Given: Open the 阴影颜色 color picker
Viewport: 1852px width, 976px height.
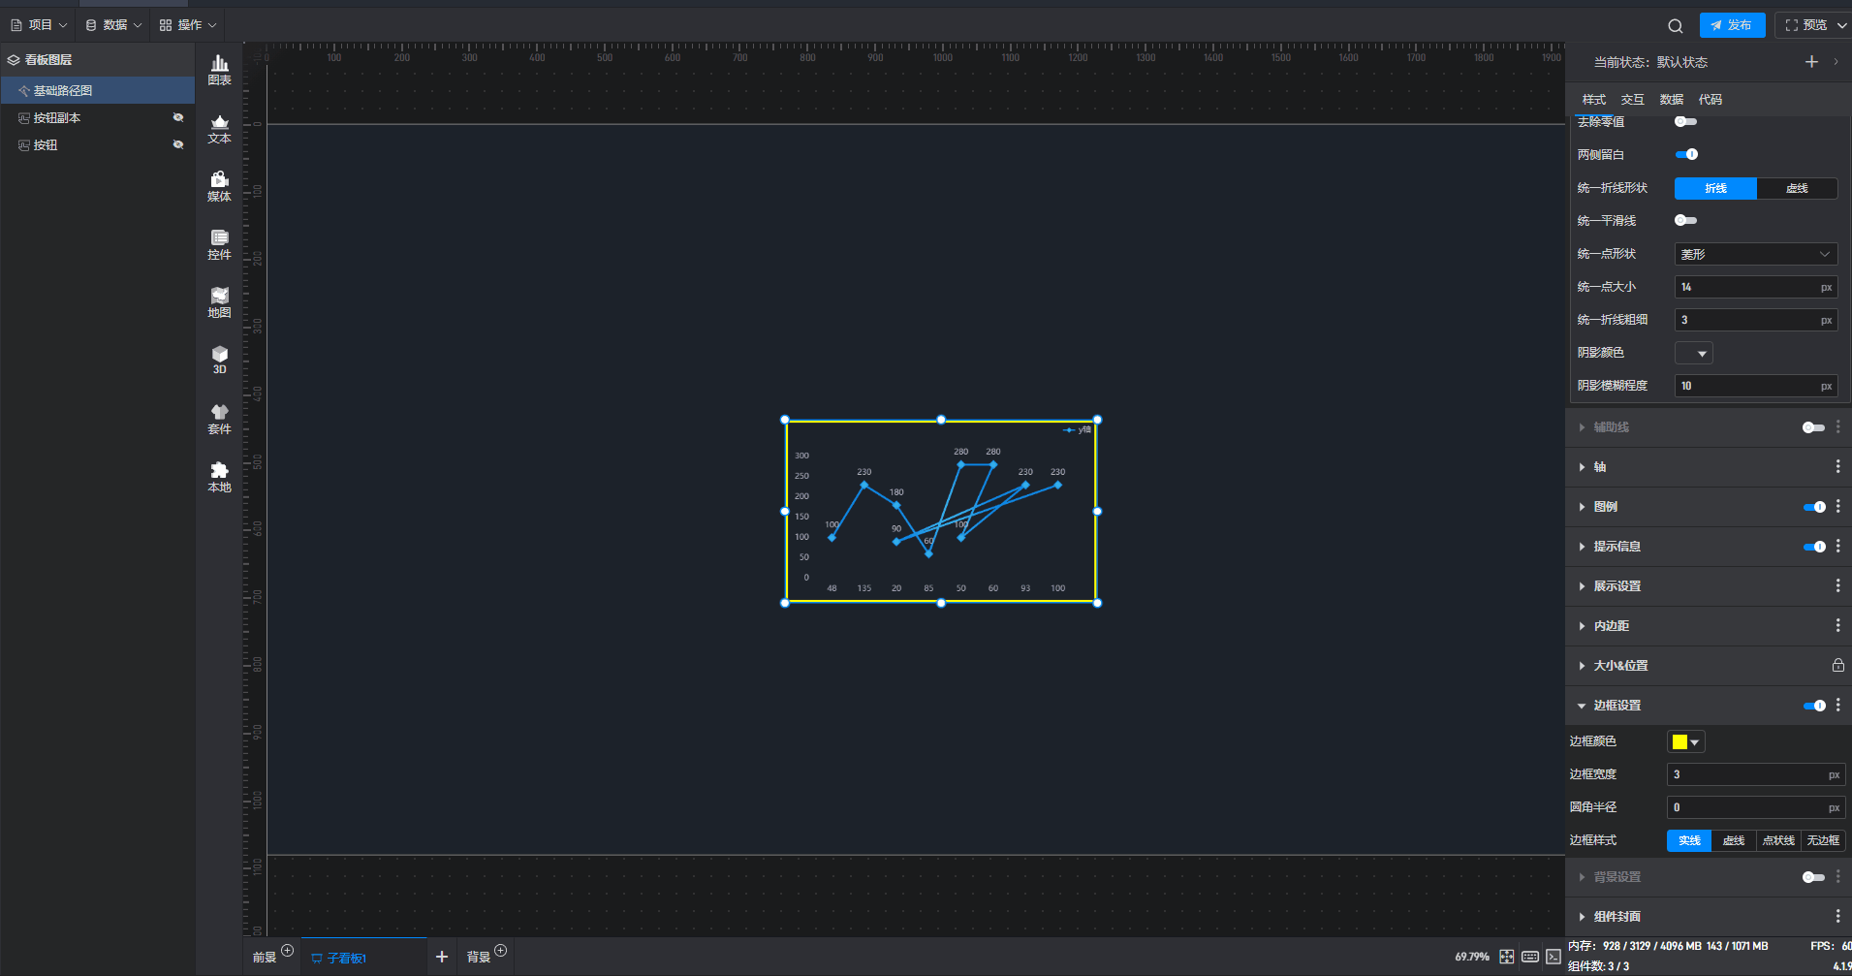Looking at the screenshot, I should (1694, 353).
